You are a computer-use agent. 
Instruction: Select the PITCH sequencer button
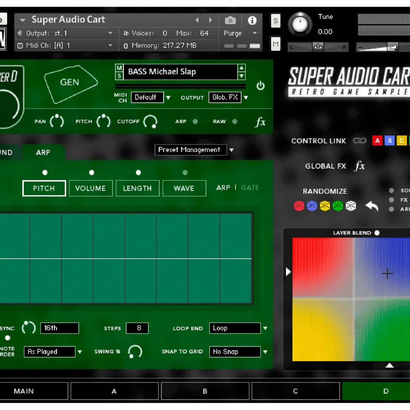pos(44,188)
